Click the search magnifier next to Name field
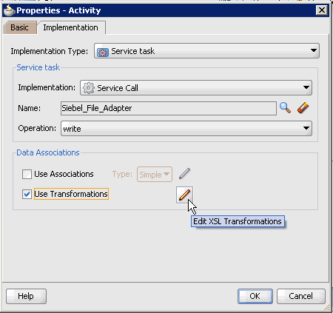 [285, 108]
